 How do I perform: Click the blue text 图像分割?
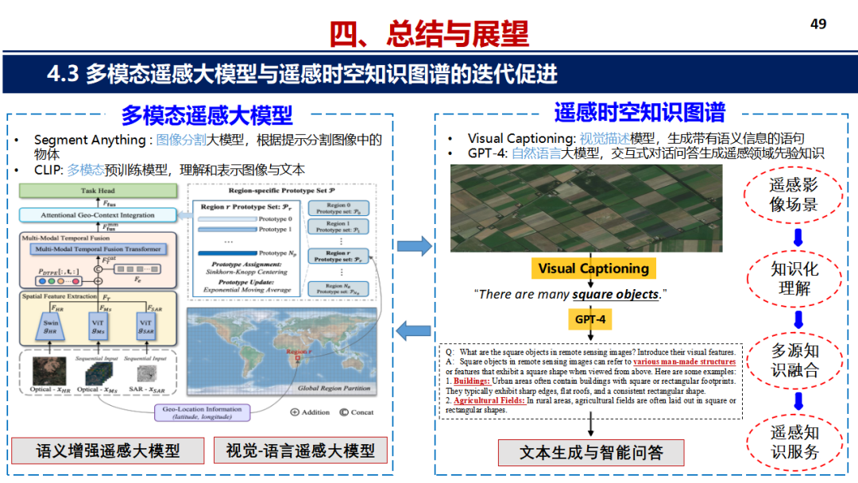click(180, 140)
